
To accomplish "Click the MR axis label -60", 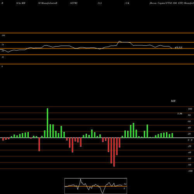I will point(189,159).
